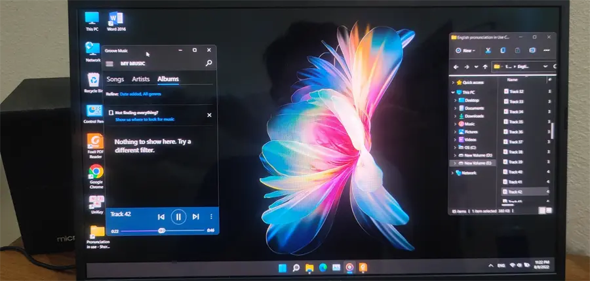Expand the Network node in navigation pane
This screenshot has width=590, height=281.
452,173
